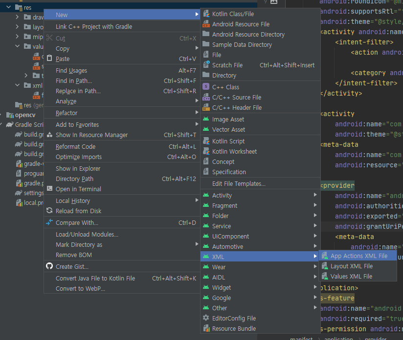The width and height of the screenshot is (403, 340).
Task: Open the Copy submenu arrow
Action: click(x=197, y=48)
